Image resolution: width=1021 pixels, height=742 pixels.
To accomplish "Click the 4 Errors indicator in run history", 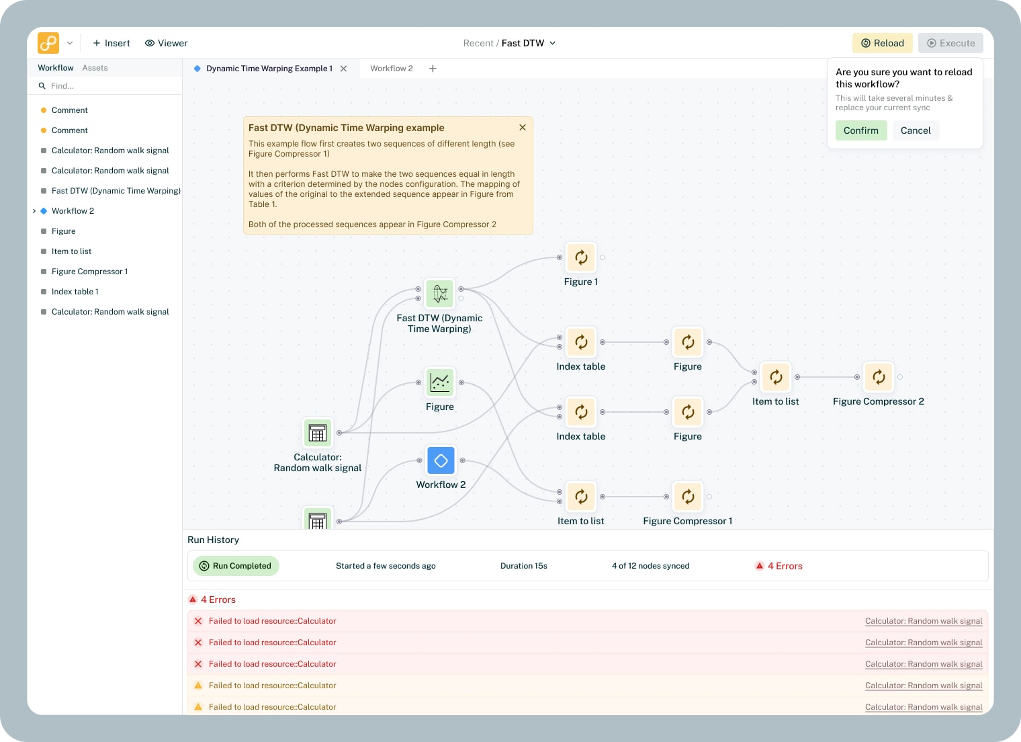I will [779, 566].
